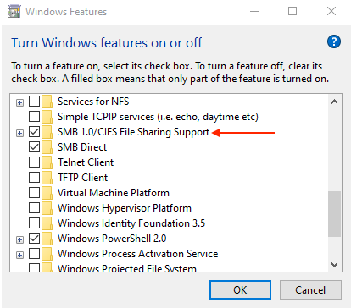Click the Windows Process Activation Service folder icon
Screen dimensions: 351x308
coord(47,254)
